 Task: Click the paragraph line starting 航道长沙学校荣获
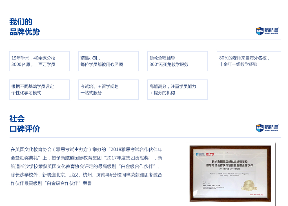(86, 166)
